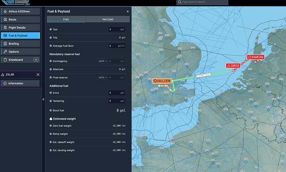Click the Information circle icon under IVLAR
Viewport: 286px width, 172px height.
pyautogui.click(x=5, y=83)
